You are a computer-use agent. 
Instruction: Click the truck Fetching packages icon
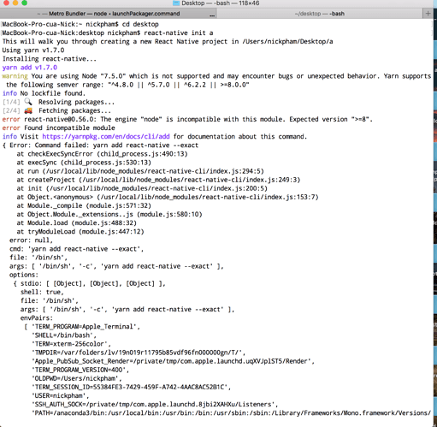pos(28,110)
